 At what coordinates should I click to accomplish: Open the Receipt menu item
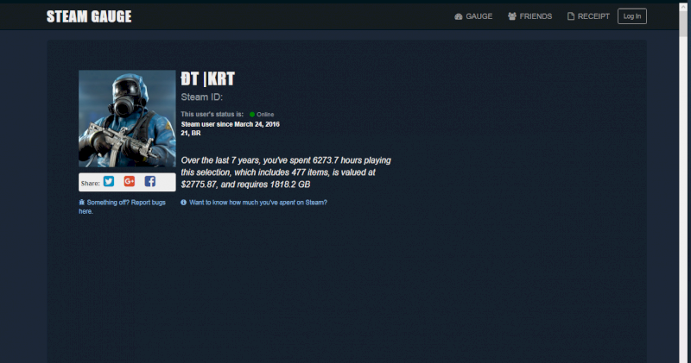588,16
